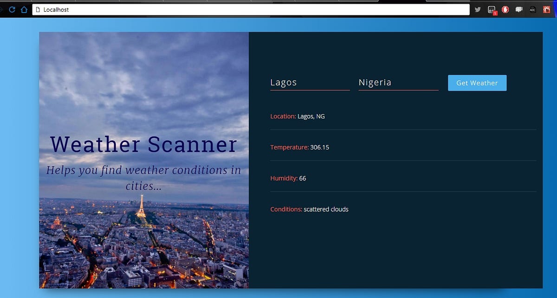Viewport: 557px width, 298px height.
Task: Click the Temperature reading '306.15'
Action: (320, 147)
